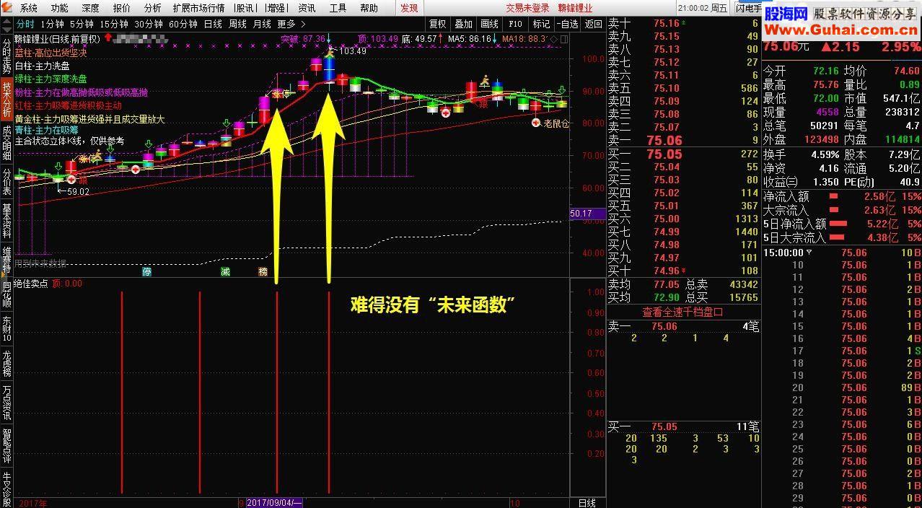This screenshot has height=508, width=922.
Task: Click the 大宗流入 row
Action: pos(842,210)
